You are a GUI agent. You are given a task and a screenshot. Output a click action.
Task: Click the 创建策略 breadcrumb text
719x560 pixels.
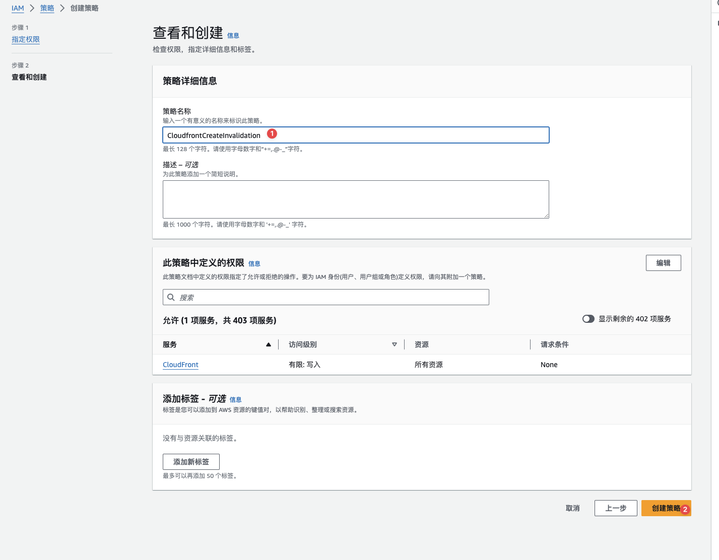pos(85,8)
